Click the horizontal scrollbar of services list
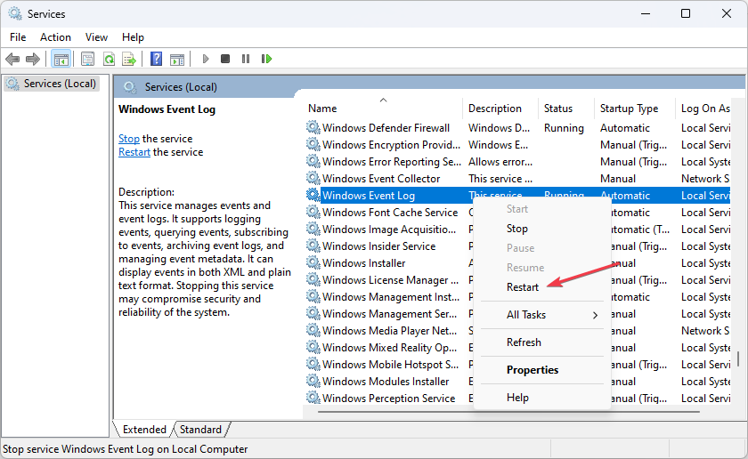 click(508, 411)
